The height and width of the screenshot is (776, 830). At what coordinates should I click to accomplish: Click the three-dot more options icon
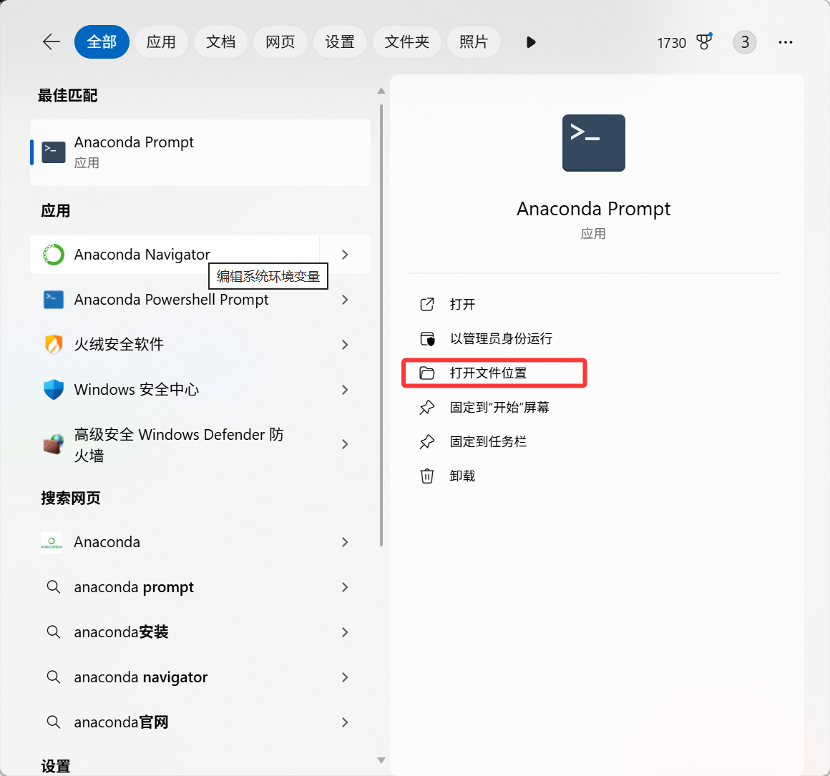pyautogui.click(x=786, y=41)
